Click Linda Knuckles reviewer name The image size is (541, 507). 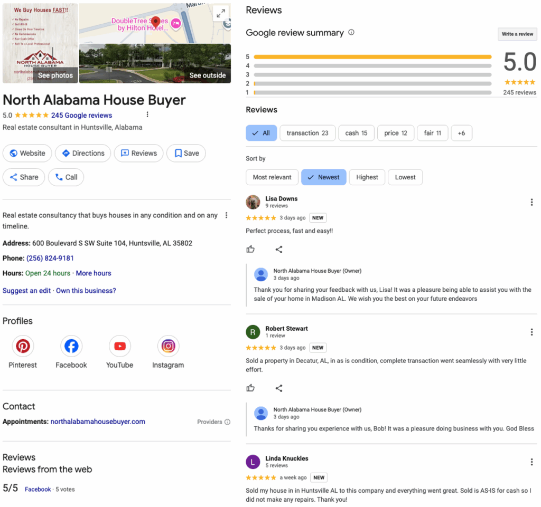[x=287, y=458]
